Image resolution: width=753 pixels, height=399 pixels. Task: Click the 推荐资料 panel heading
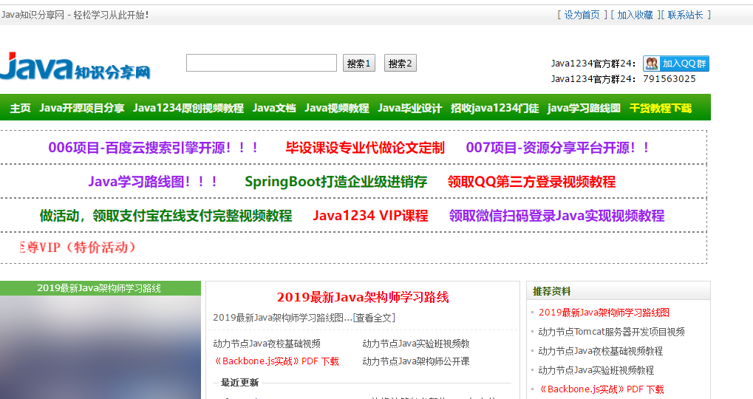(x=552, y=291)
